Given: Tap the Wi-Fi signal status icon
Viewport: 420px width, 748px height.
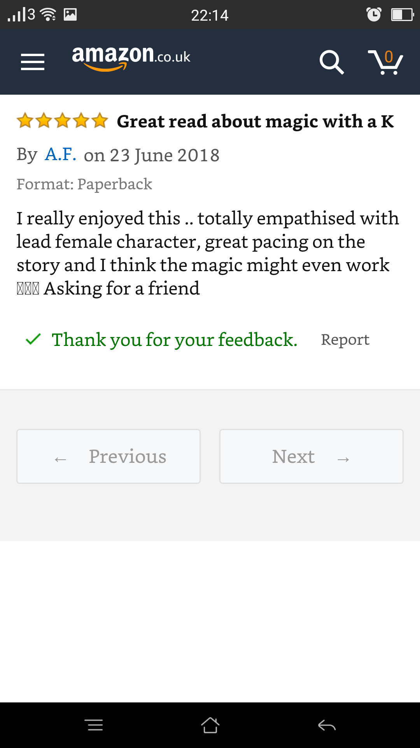Looking at the screenshot, I should [x=49, y=15].
